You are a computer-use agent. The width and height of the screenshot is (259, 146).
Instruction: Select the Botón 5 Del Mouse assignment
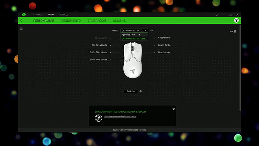click(98, 52)
